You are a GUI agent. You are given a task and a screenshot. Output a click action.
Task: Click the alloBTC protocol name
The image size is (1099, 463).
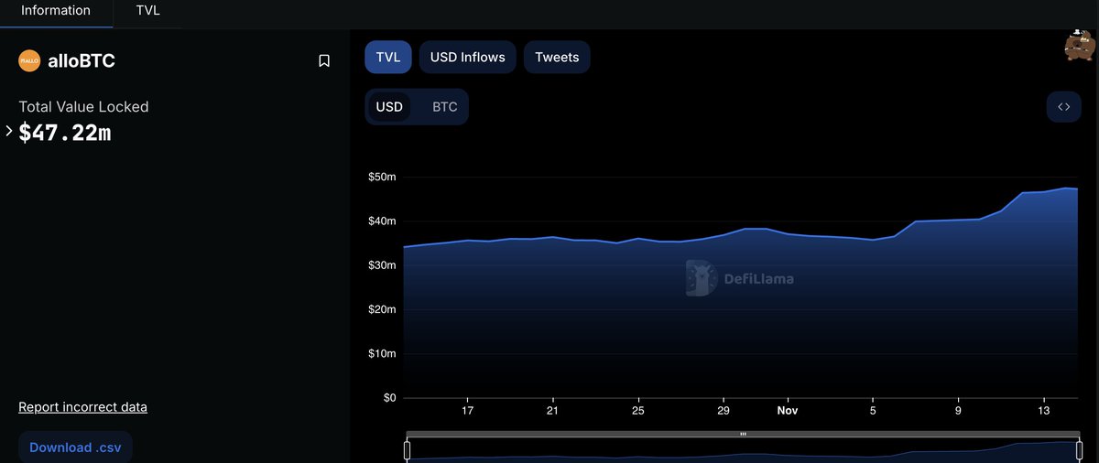tap(82, 61)
